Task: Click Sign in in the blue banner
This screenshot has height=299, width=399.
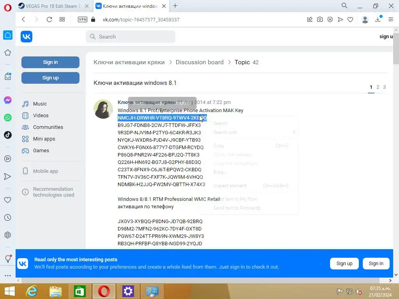Action: (376, 264)
